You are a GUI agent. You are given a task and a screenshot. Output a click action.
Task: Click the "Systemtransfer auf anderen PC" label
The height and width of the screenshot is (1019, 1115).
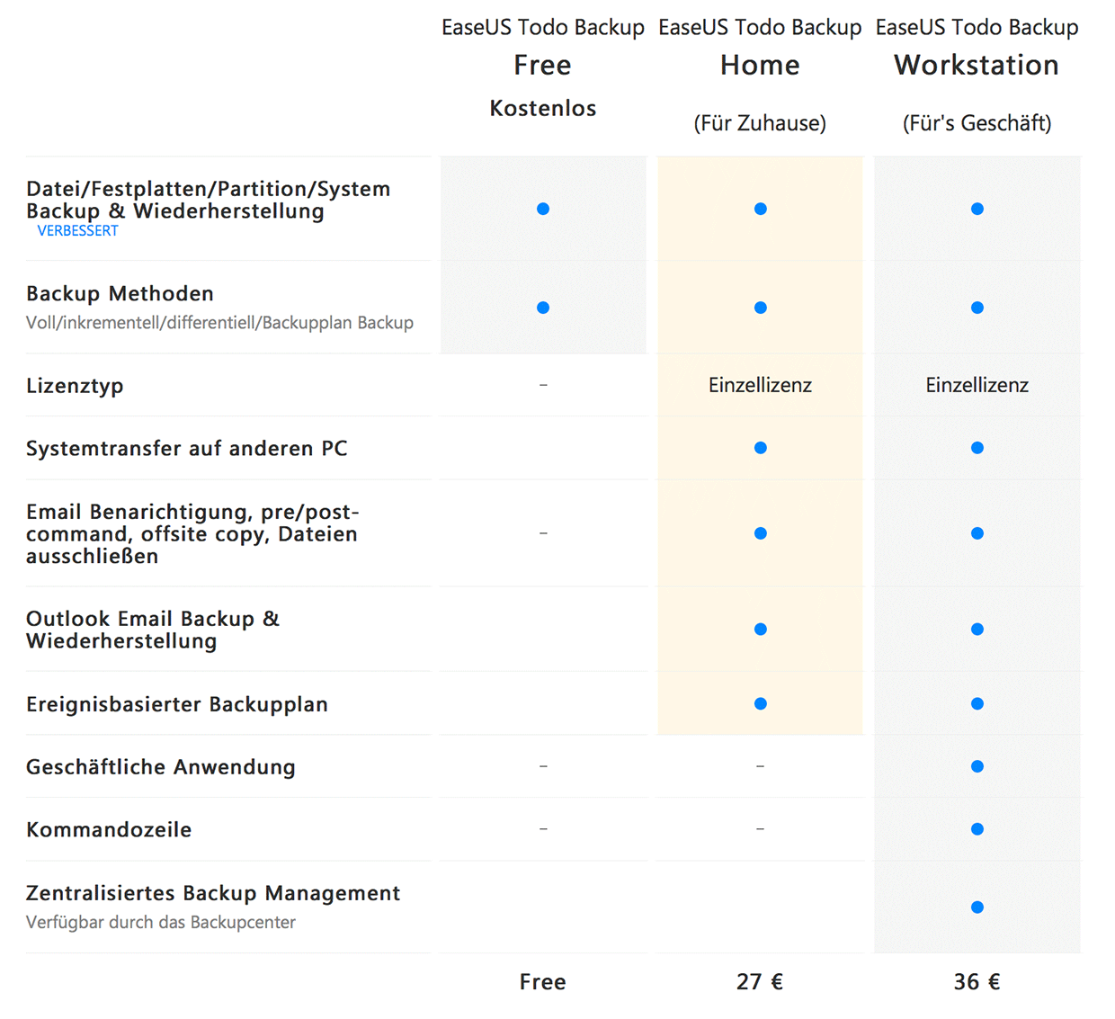(187, 448)
